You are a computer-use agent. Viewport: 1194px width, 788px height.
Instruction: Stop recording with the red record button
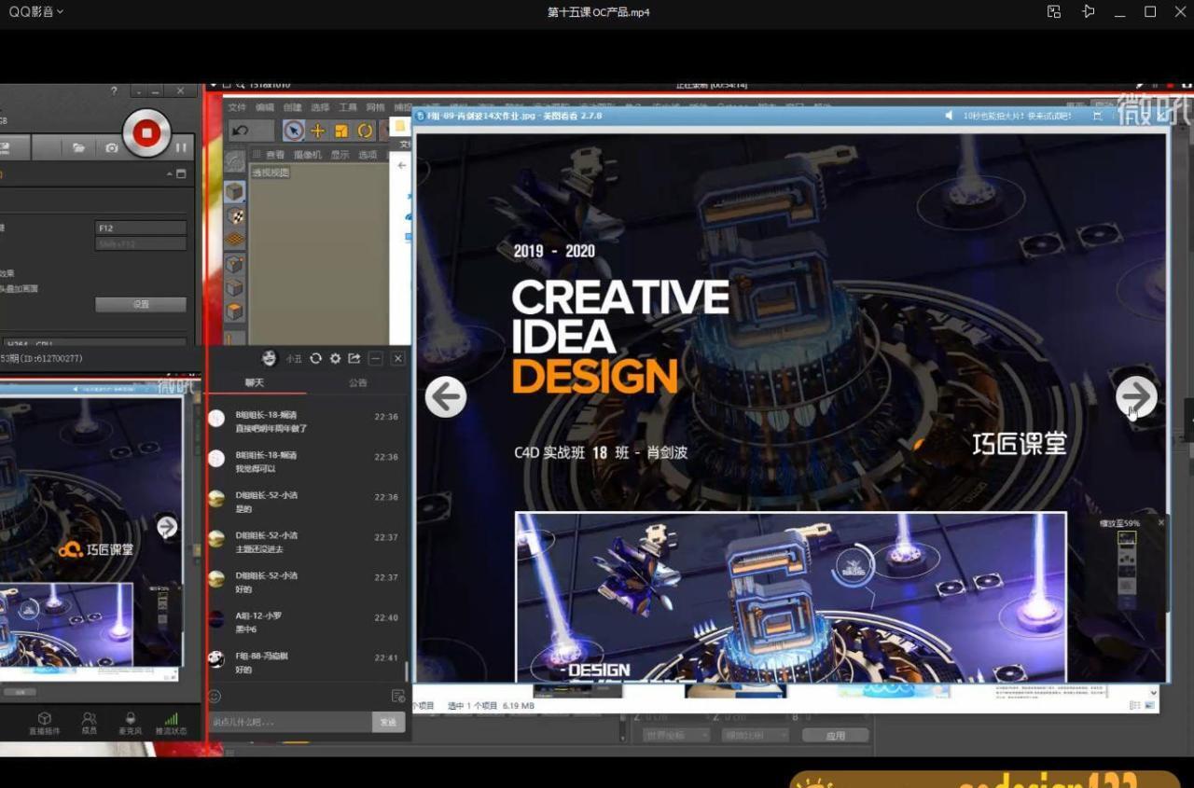tap(146, 133)
